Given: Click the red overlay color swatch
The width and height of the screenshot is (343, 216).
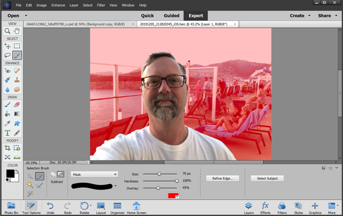Looking at the screenshot, I should coord(174,196).
